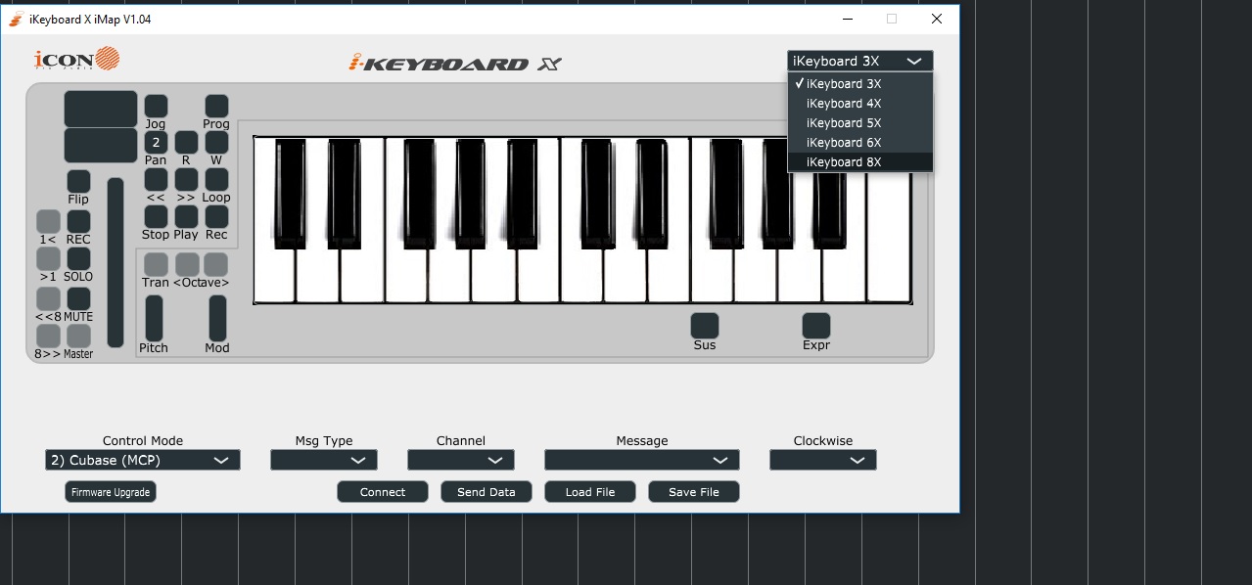Open the Channel dropdown
The width and height of the screenshot is (1252, 585).
click(x=461, y=460)
